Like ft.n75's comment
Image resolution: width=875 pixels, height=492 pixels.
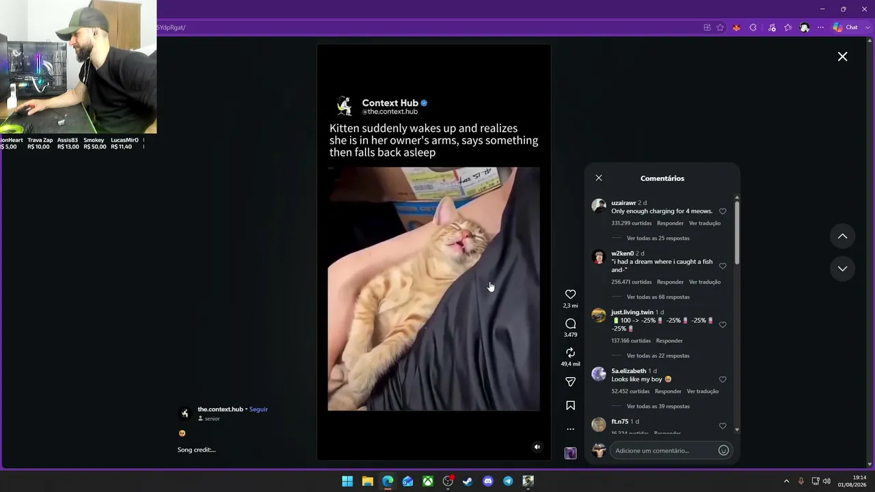(723, 426)
